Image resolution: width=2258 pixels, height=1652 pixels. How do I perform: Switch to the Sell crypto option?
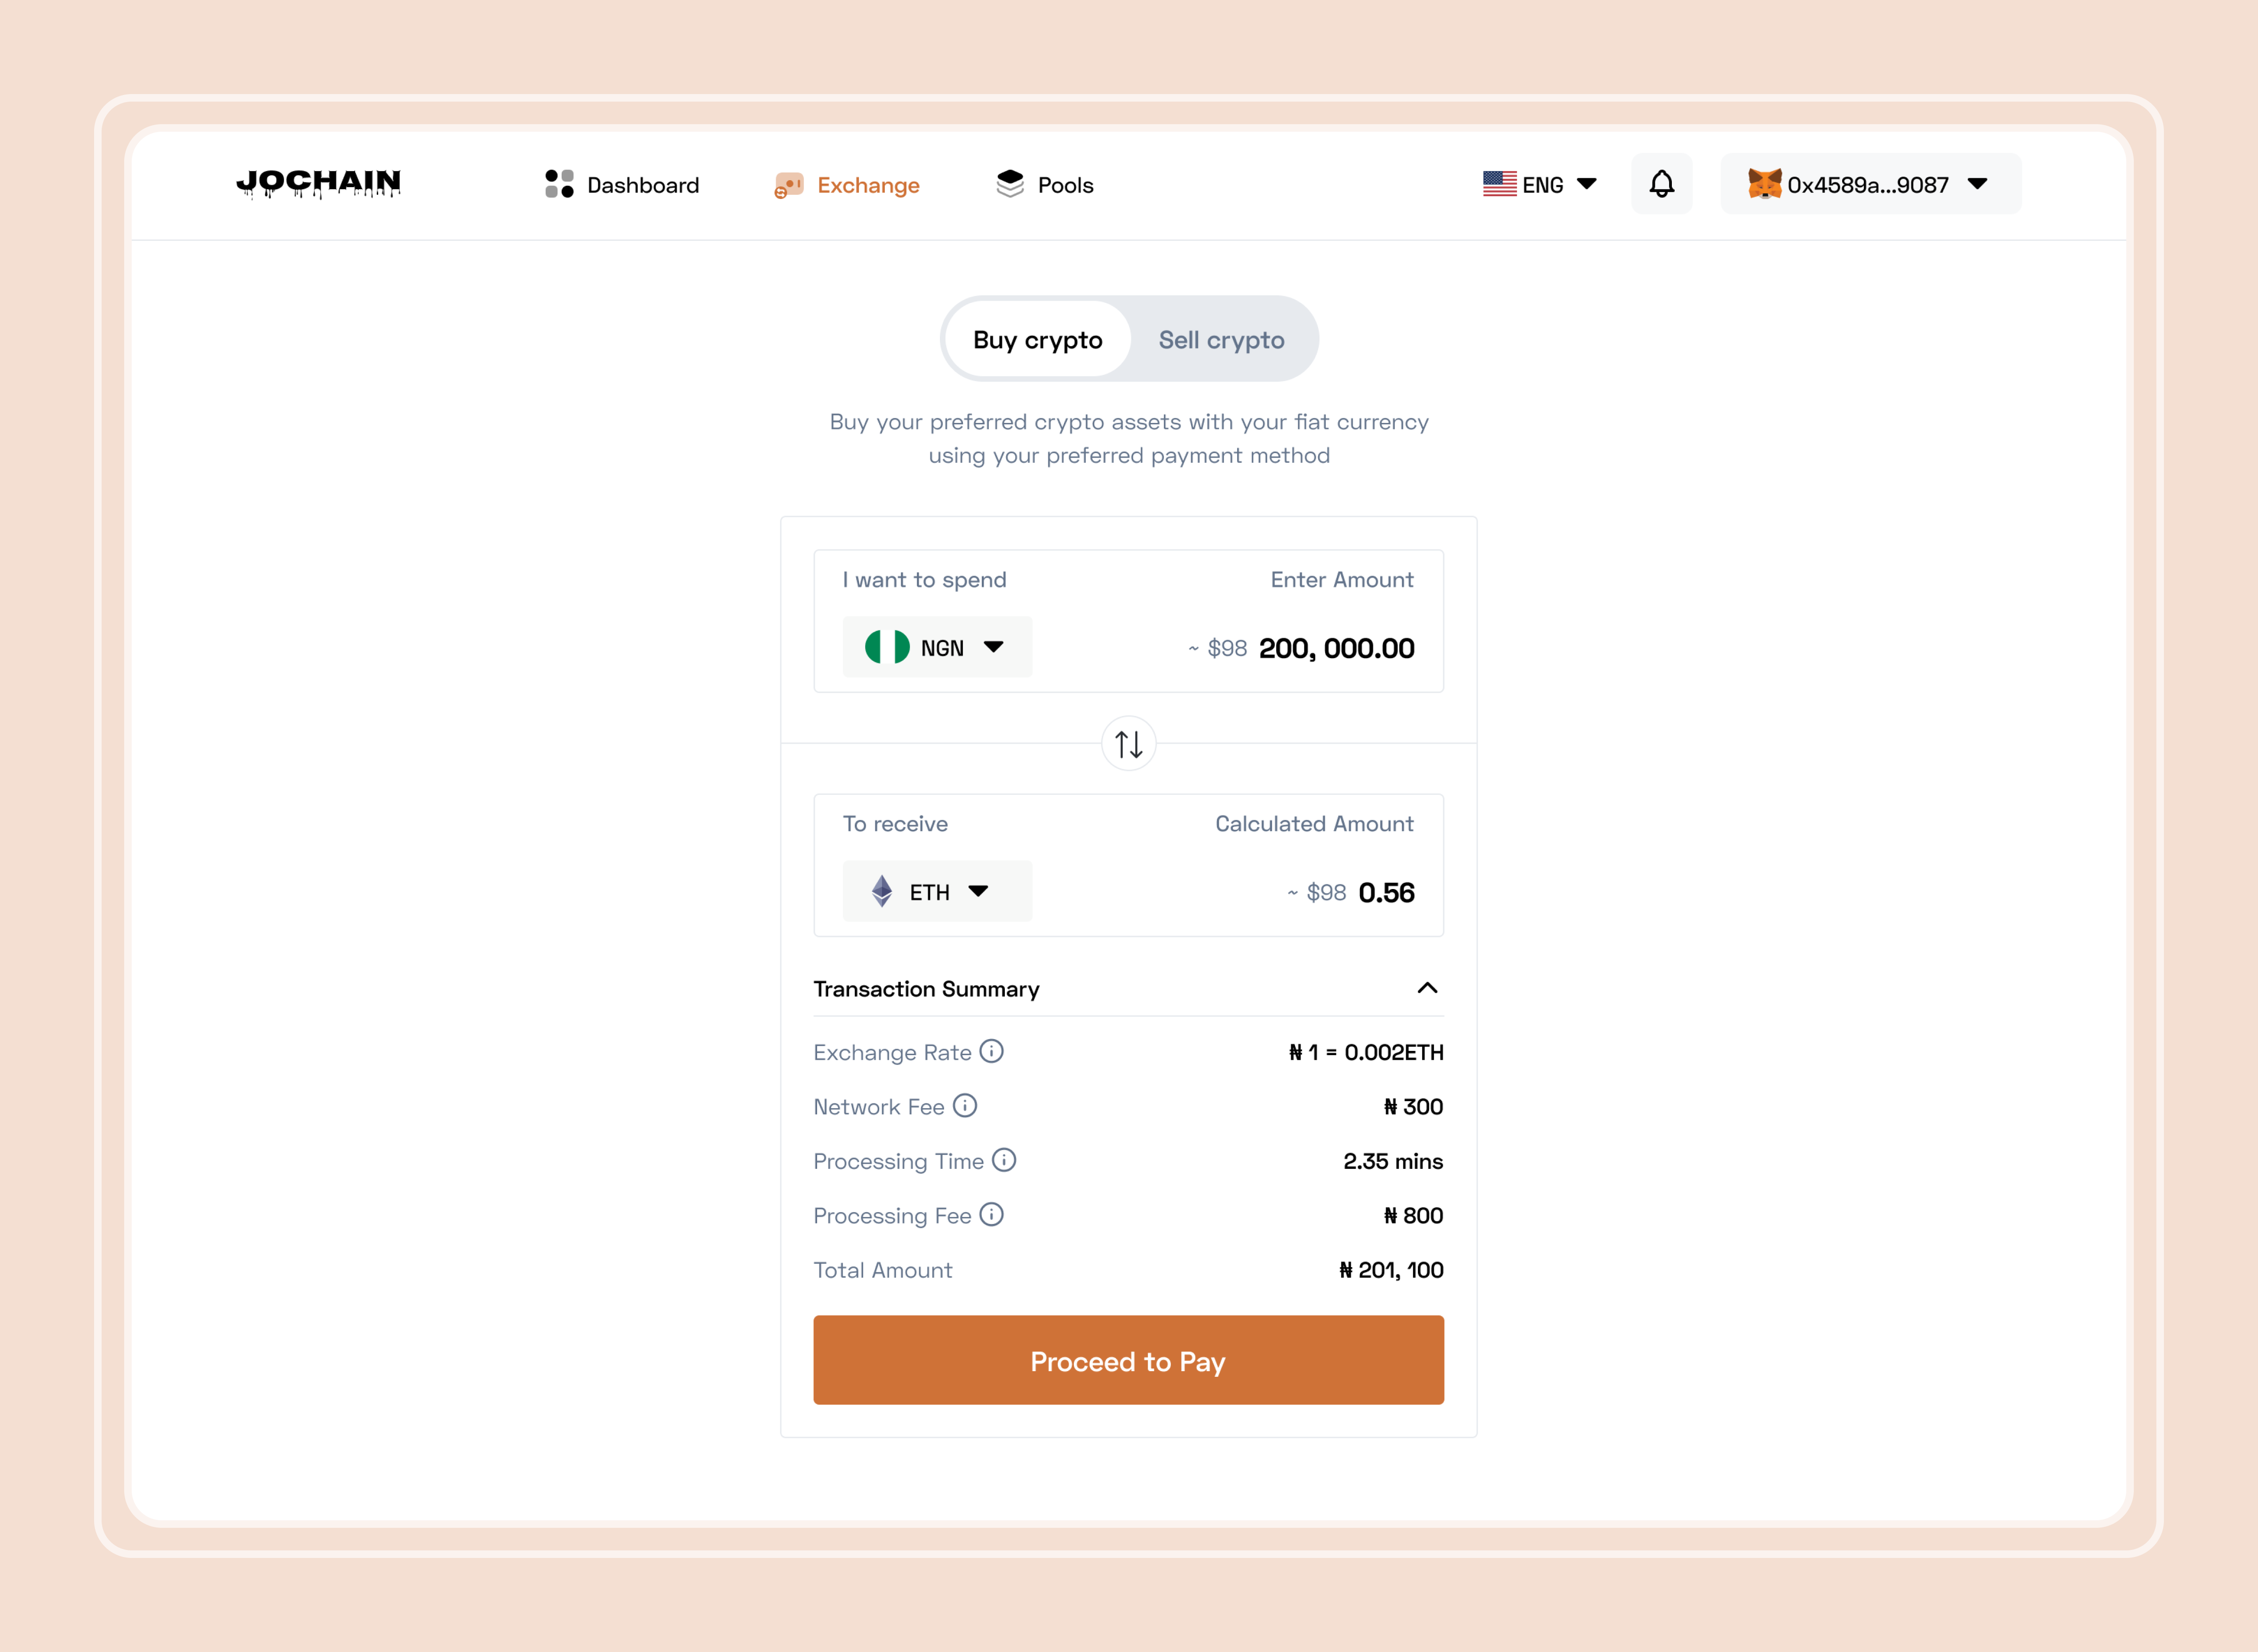pyautogui.click(x=1221, y=340)
